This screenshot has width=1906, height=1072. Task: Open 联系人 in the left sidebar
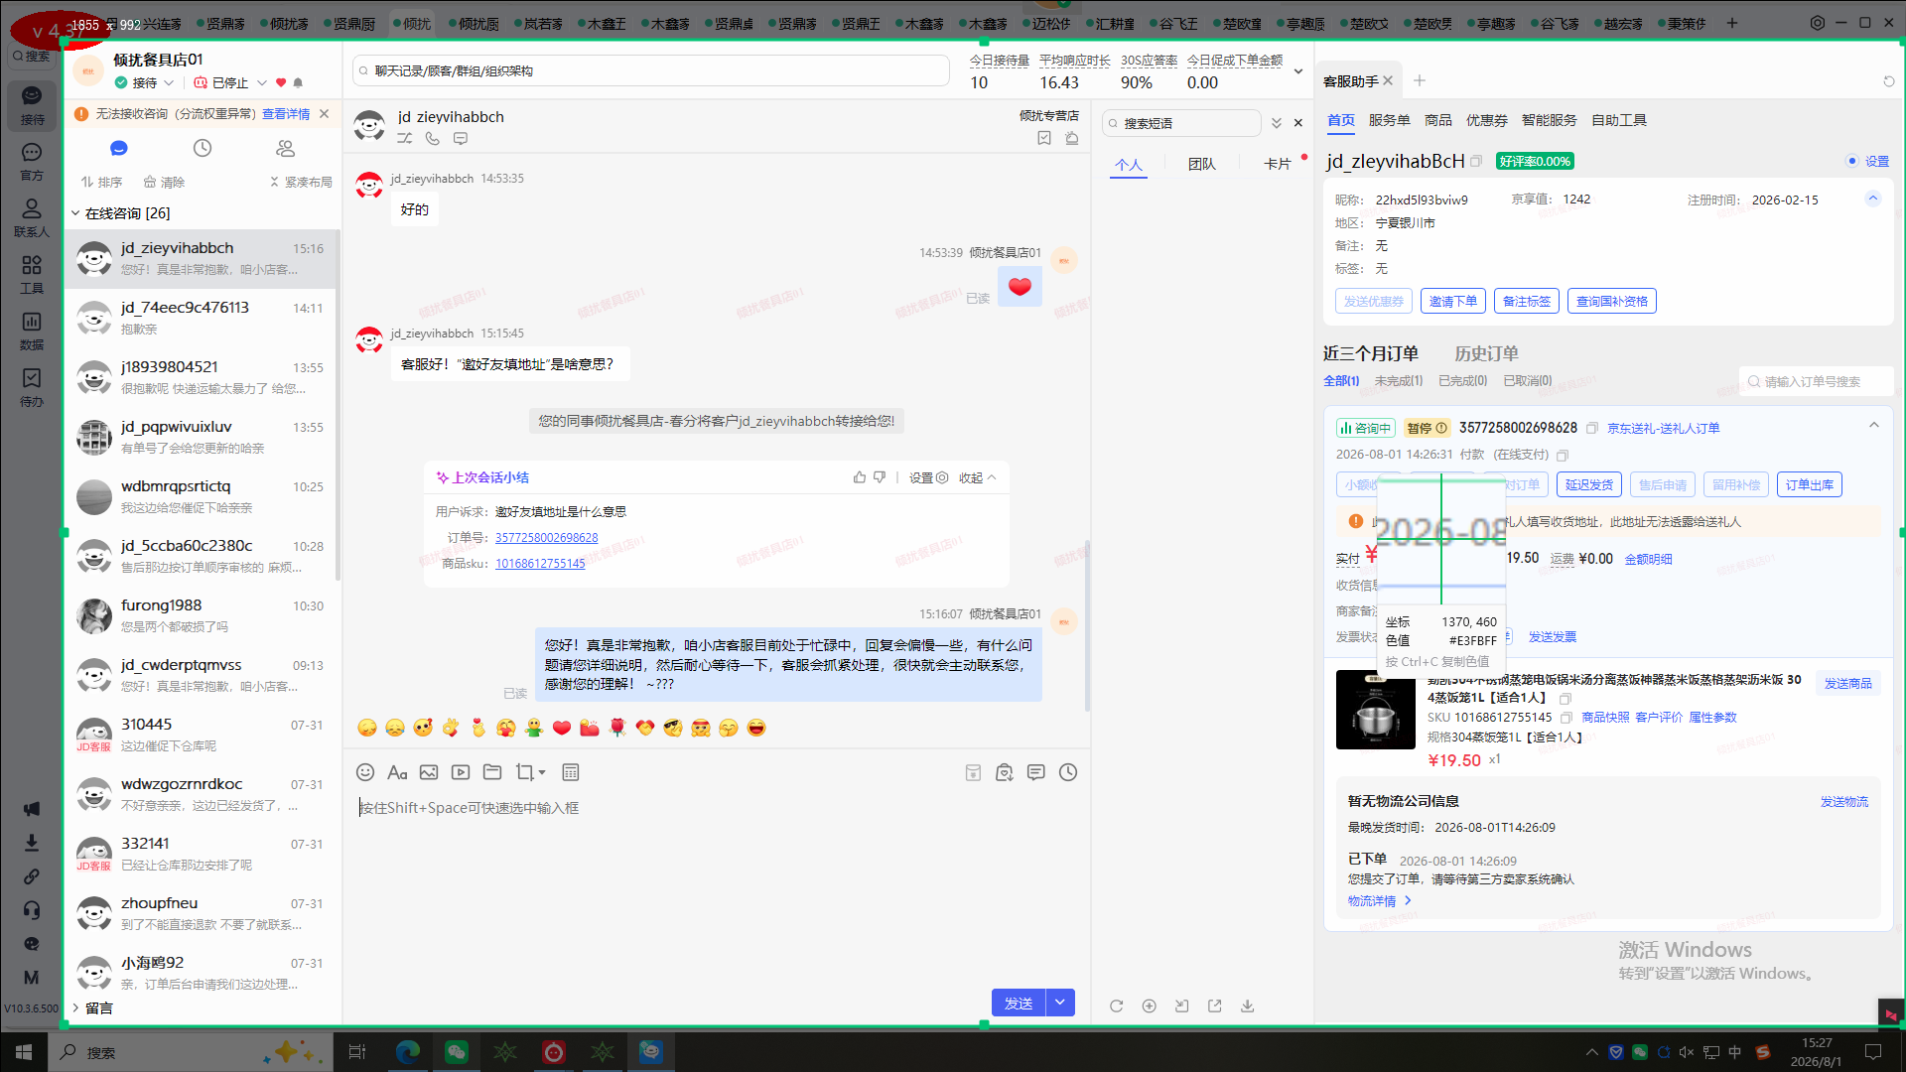tap(32, 217)
